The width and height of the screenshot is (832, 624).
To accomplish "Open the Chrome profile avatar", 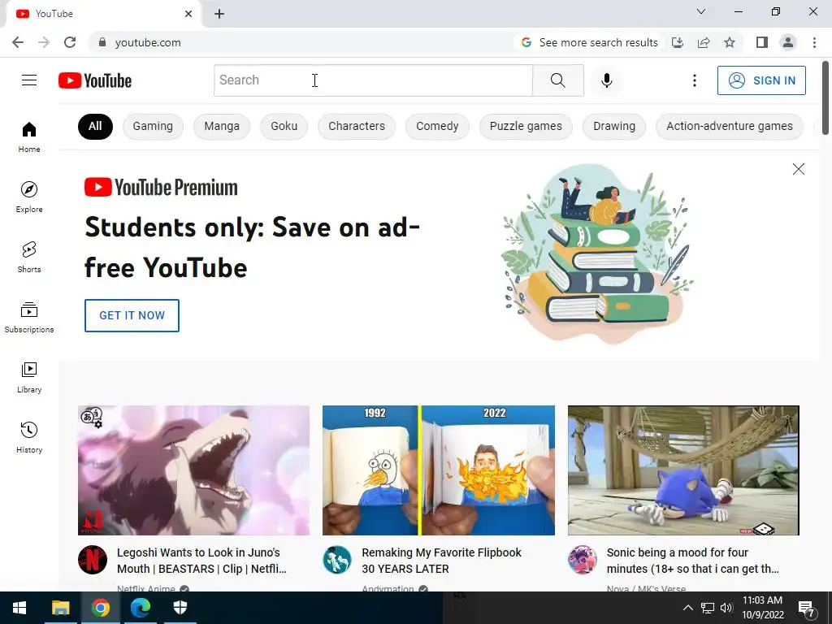I will [788, 42].
